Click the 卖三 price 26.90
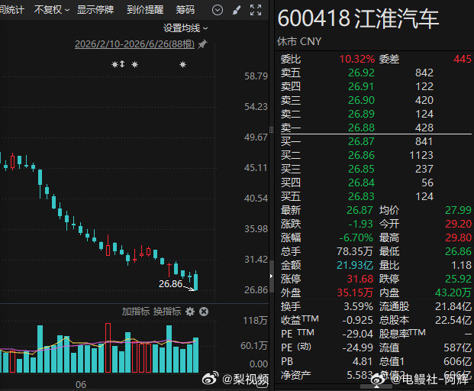Screen dimensions: 474x391 (361, 100)
